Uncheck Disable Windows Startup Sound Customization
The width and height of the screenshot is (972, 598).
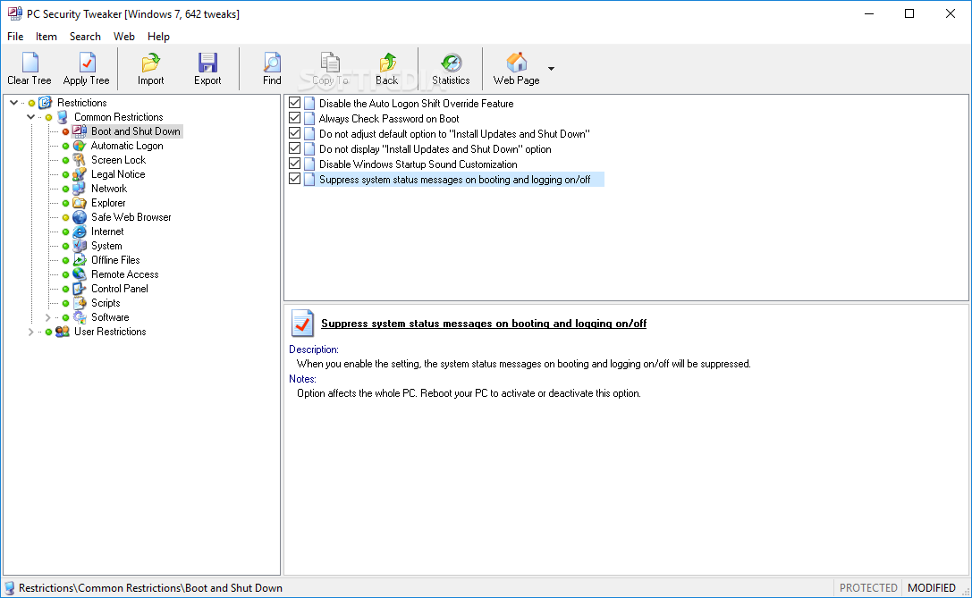point(295,164)
